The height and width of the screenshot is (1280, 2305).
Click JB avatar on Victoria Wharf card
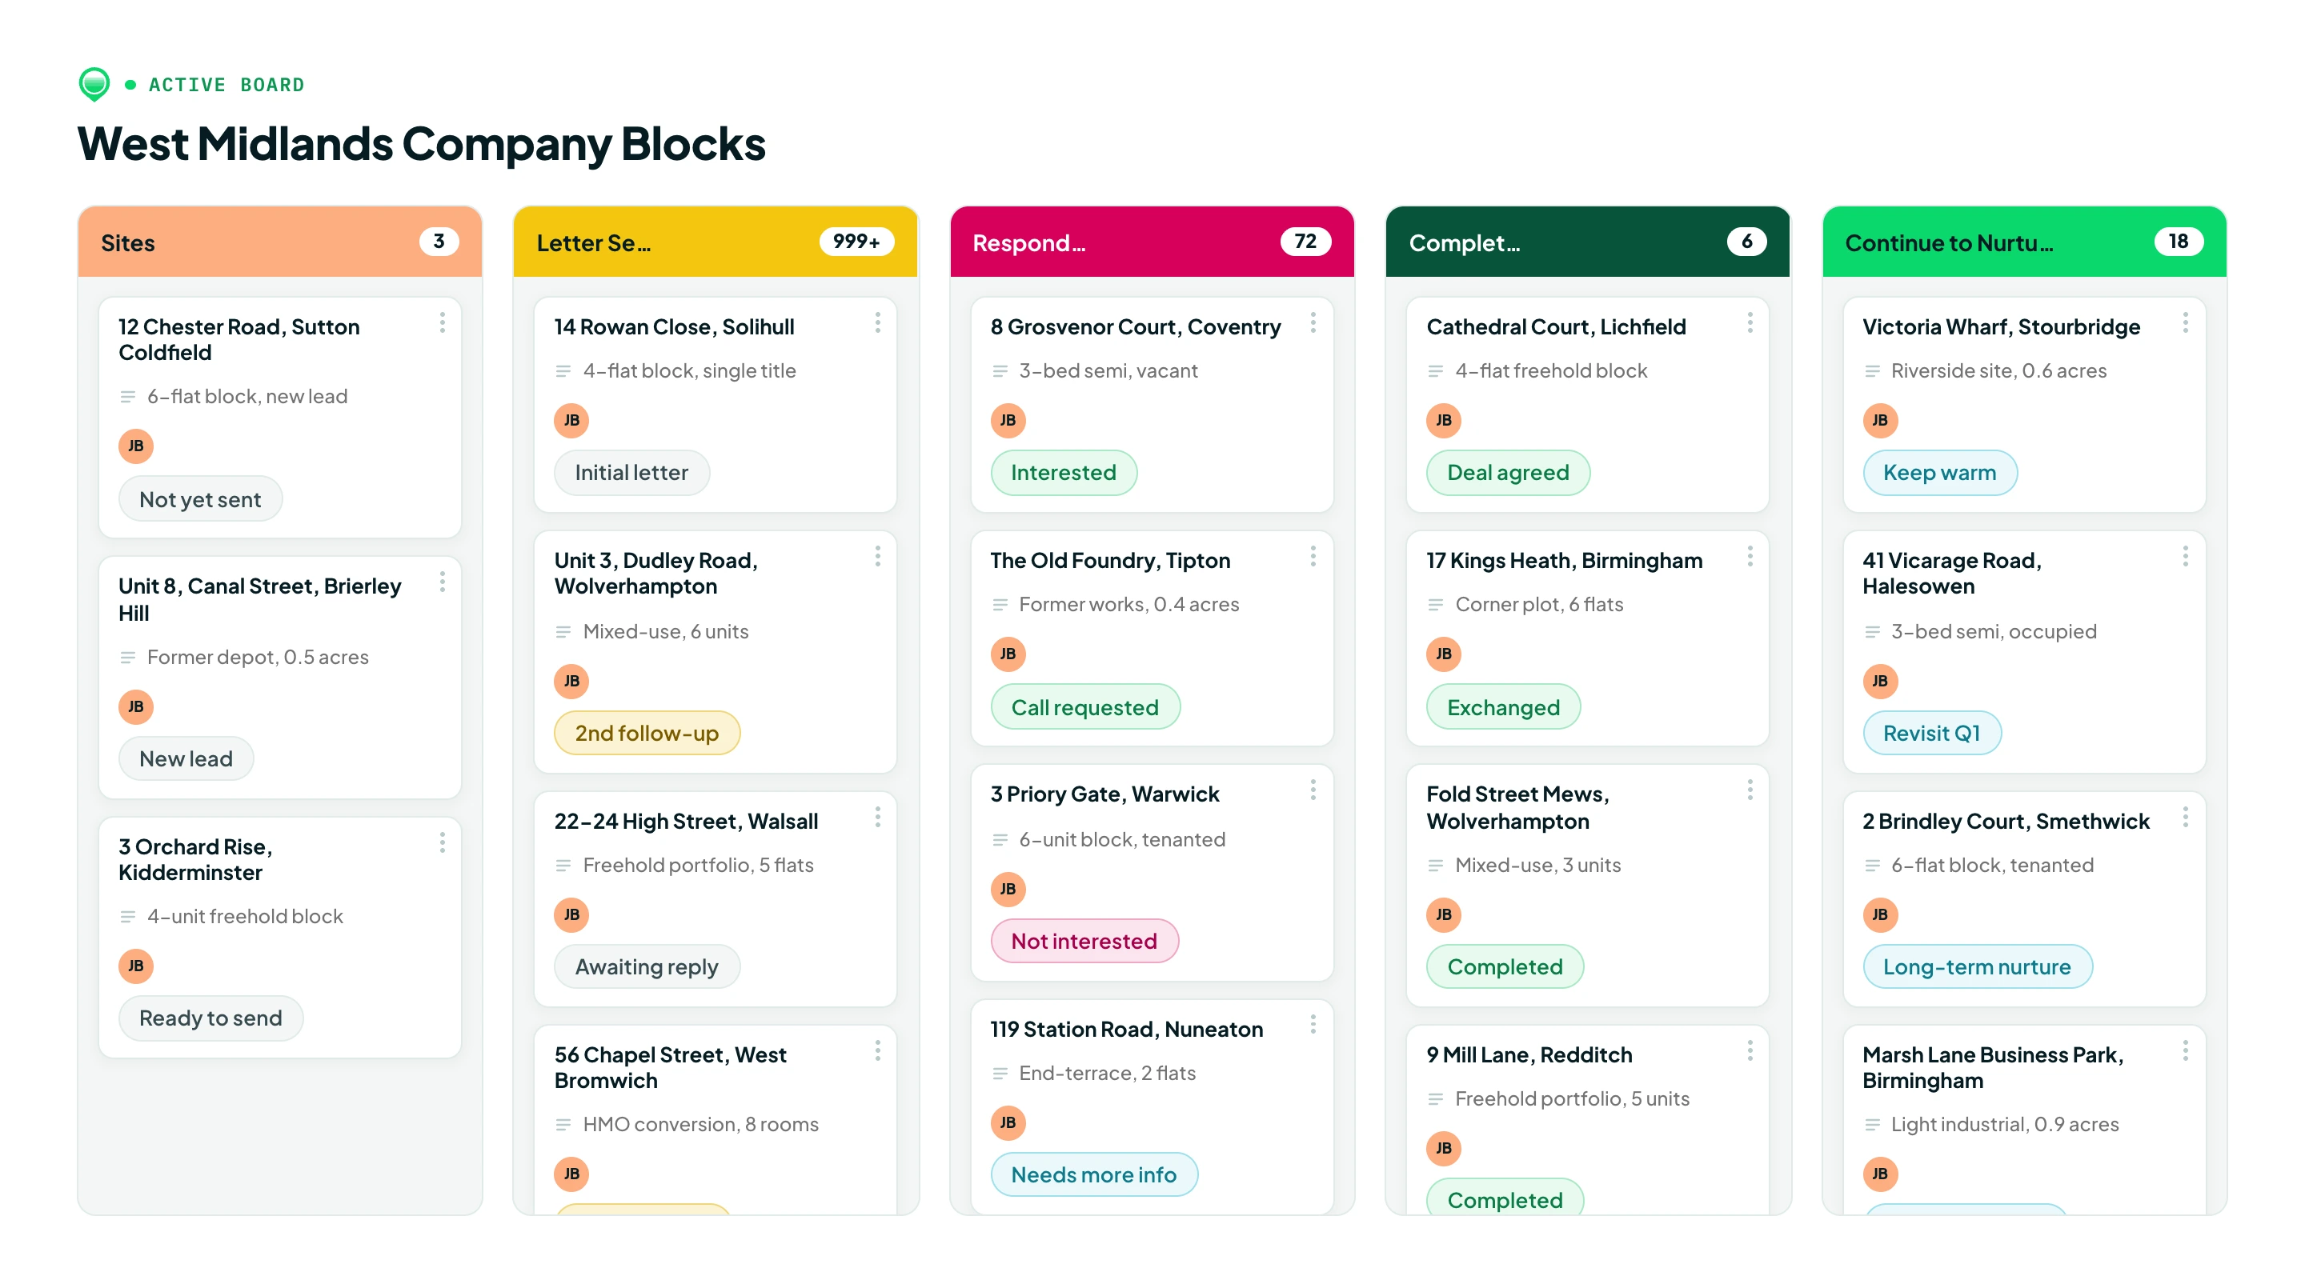[1880, 419]
